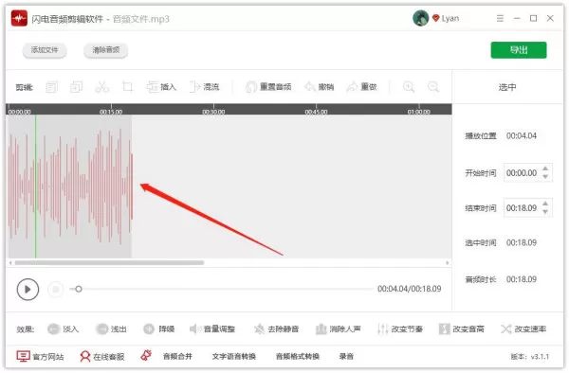569x373 pixels.
Task: Open 文字语音转换 text-to-speech tool
Action: (x=234, y=356)
